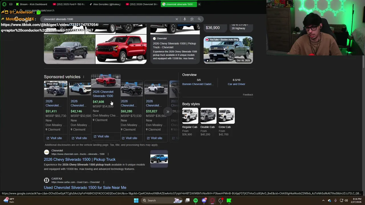
Task: Switch to Alex González TikTok tab
Action: [105, 4]
